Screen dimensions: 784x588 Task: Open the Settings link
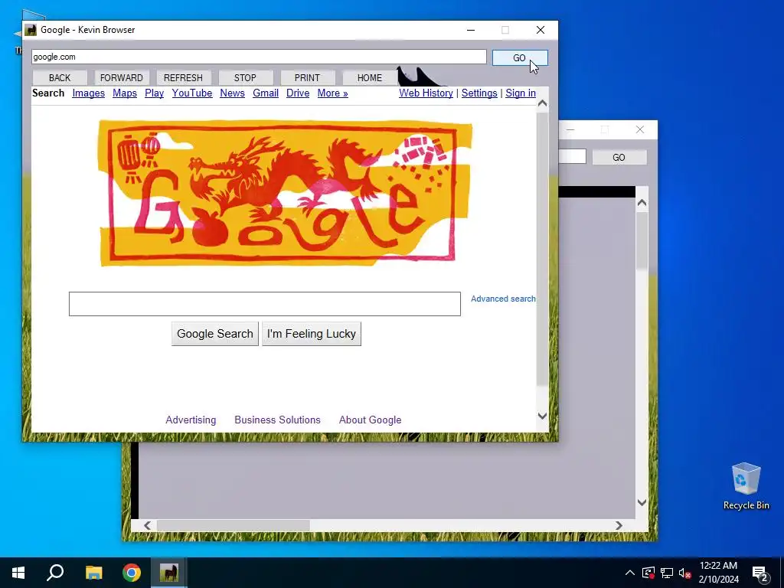(x=479, y=93)
